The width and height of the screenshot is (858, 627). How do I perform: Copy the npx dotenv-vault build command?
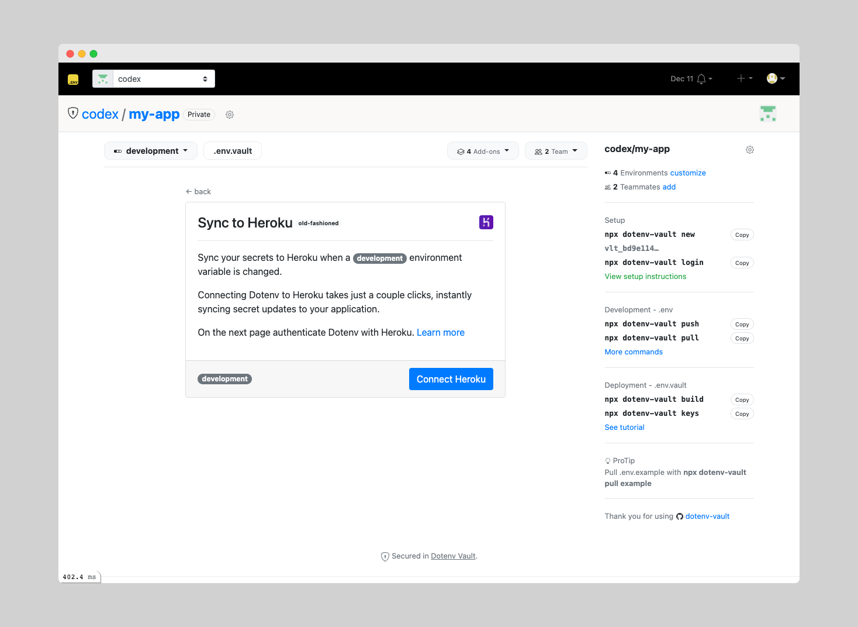(x=742, y=399)
